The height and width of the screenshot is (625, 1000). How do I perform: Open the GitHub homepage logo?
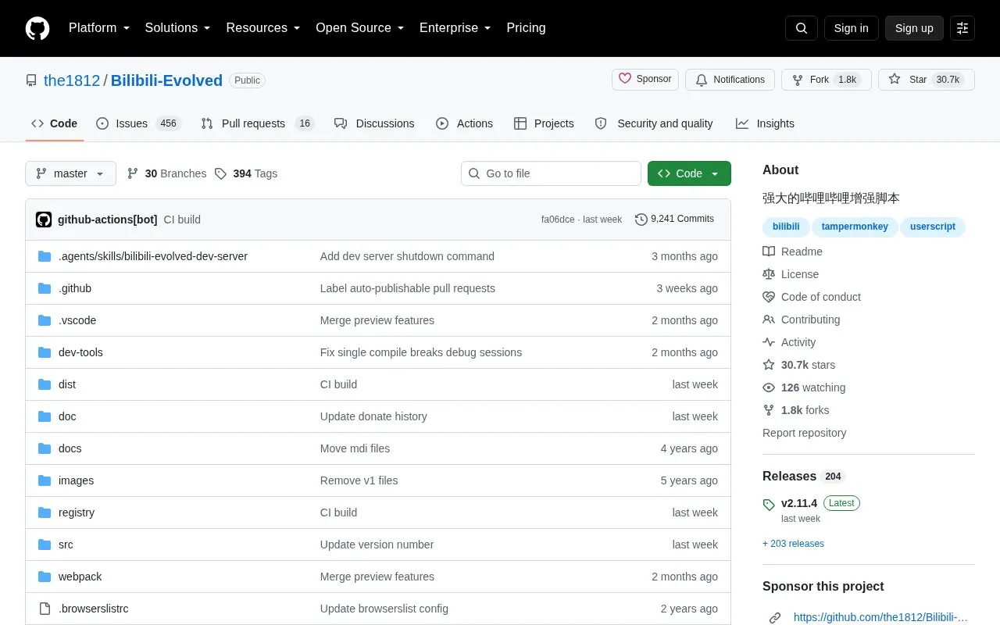(x=37, y=28)
